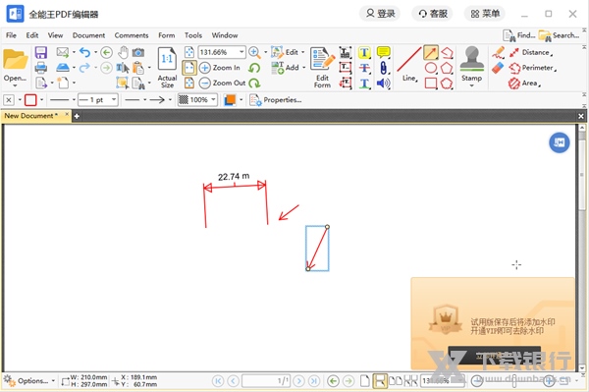Click the page number input field
The height and width of the screenshot is (392, 589).
point(266,381)
